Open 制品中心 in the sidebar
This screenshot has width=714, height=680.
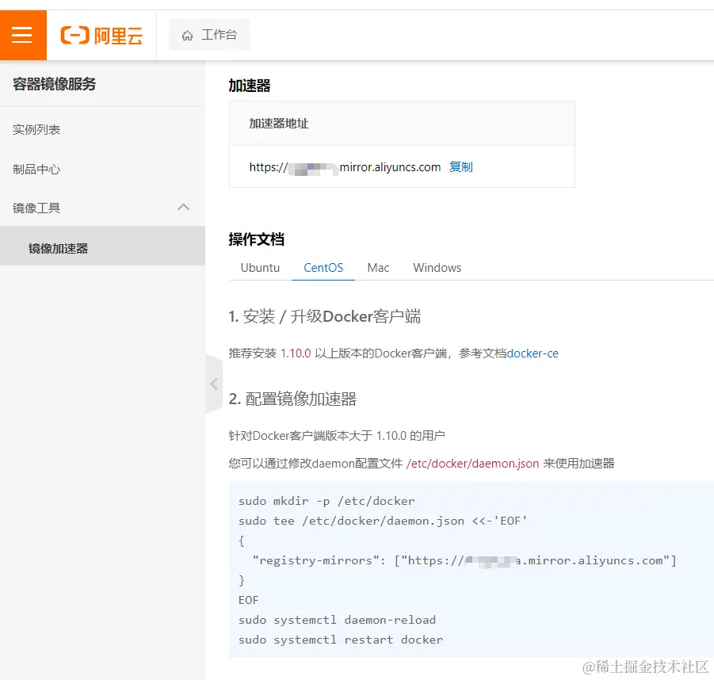[x=36, y=170]
